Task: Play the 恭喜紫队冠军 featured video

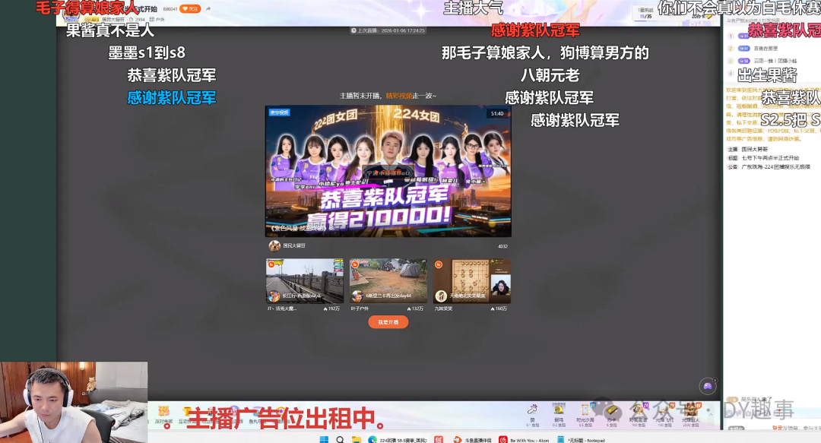Action: 388,171
